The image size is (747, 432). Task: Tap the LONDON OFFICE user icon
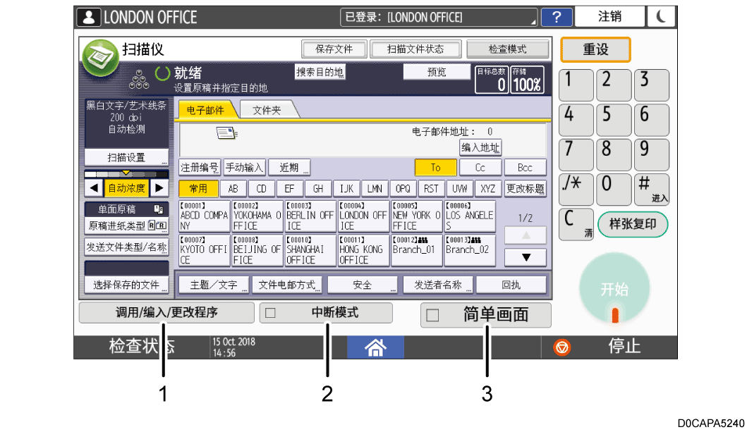(87, 16)
